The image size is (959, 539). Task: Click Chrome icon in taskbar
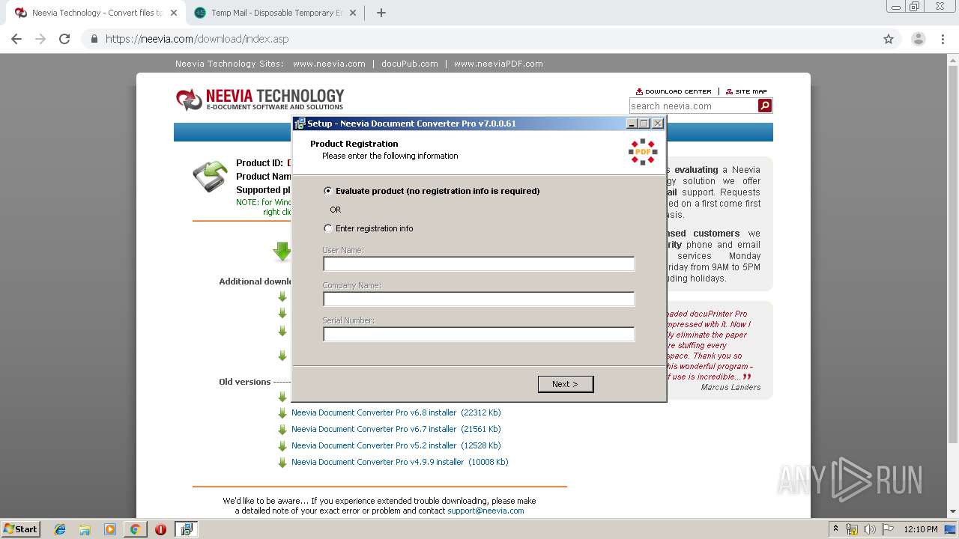click(135, 529)
